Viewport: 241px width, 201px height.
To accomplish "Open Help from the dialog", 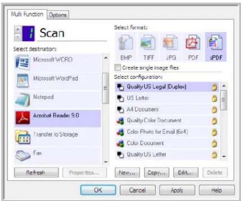I will click(217, 190).
